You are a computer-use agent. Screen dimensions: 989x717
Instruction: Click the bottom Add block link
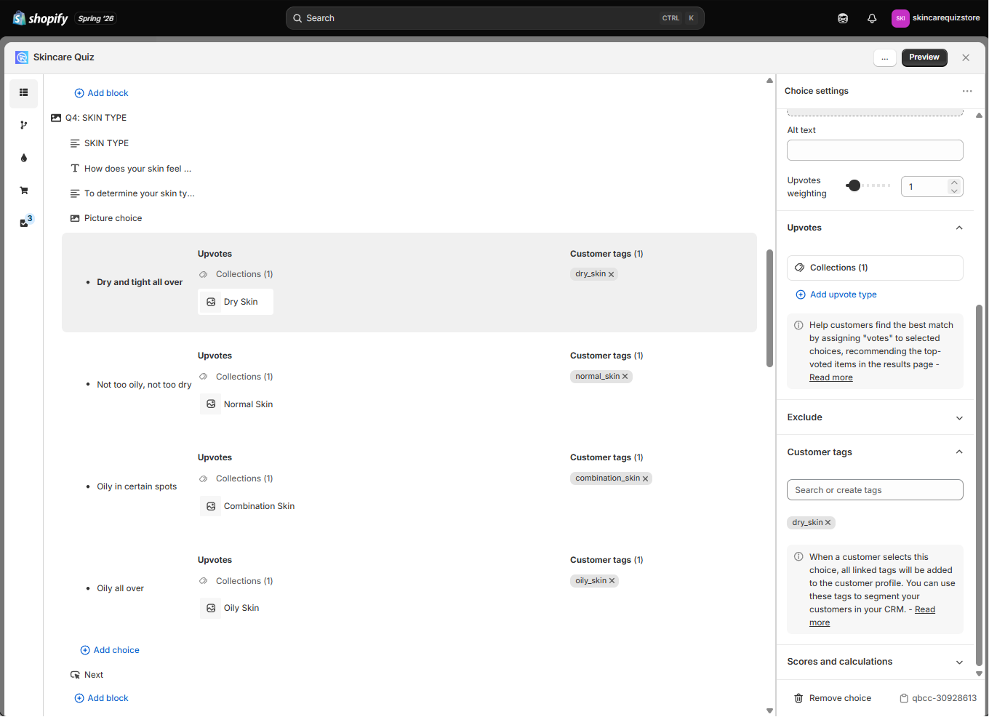point(101,698)
